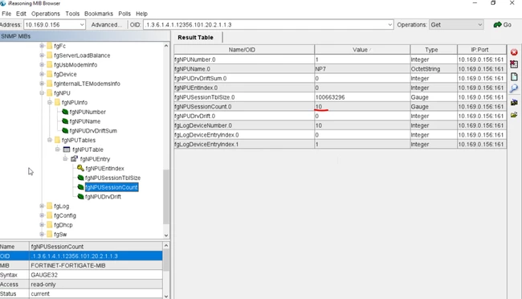Sort by Name/OID column header

(x=244, y=50)
